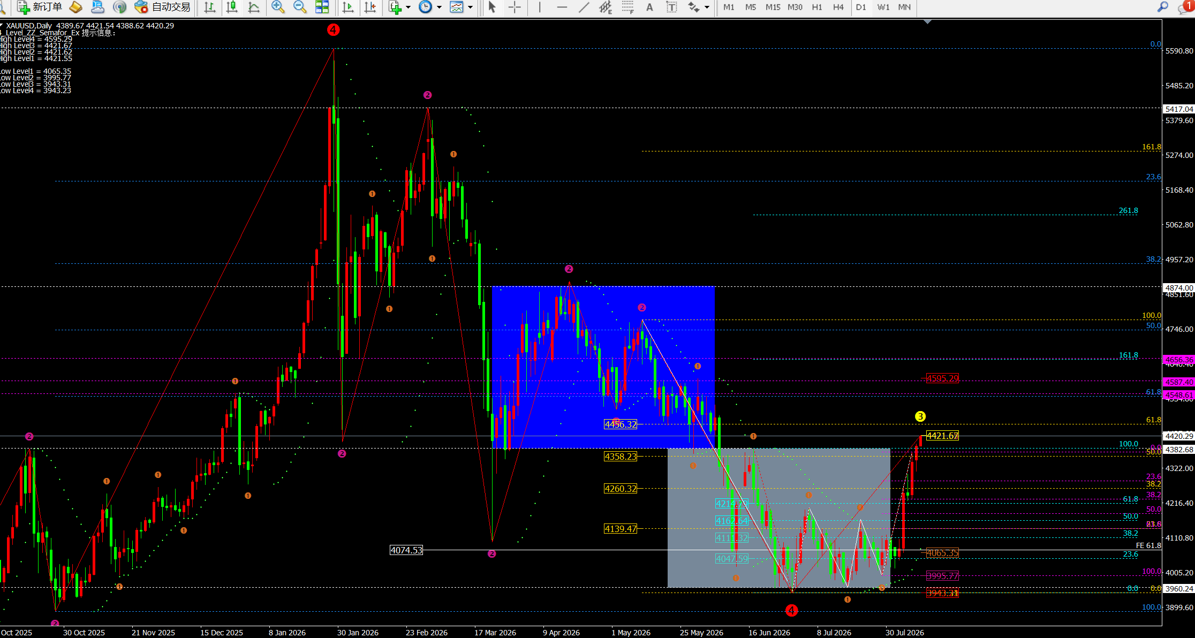Click the chart shift triangle marker
Screen dimensions: 1195x638
coord(927,22)
